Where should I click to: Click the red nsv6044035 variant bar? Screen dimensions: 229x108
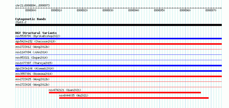click(x=134, y=98)
